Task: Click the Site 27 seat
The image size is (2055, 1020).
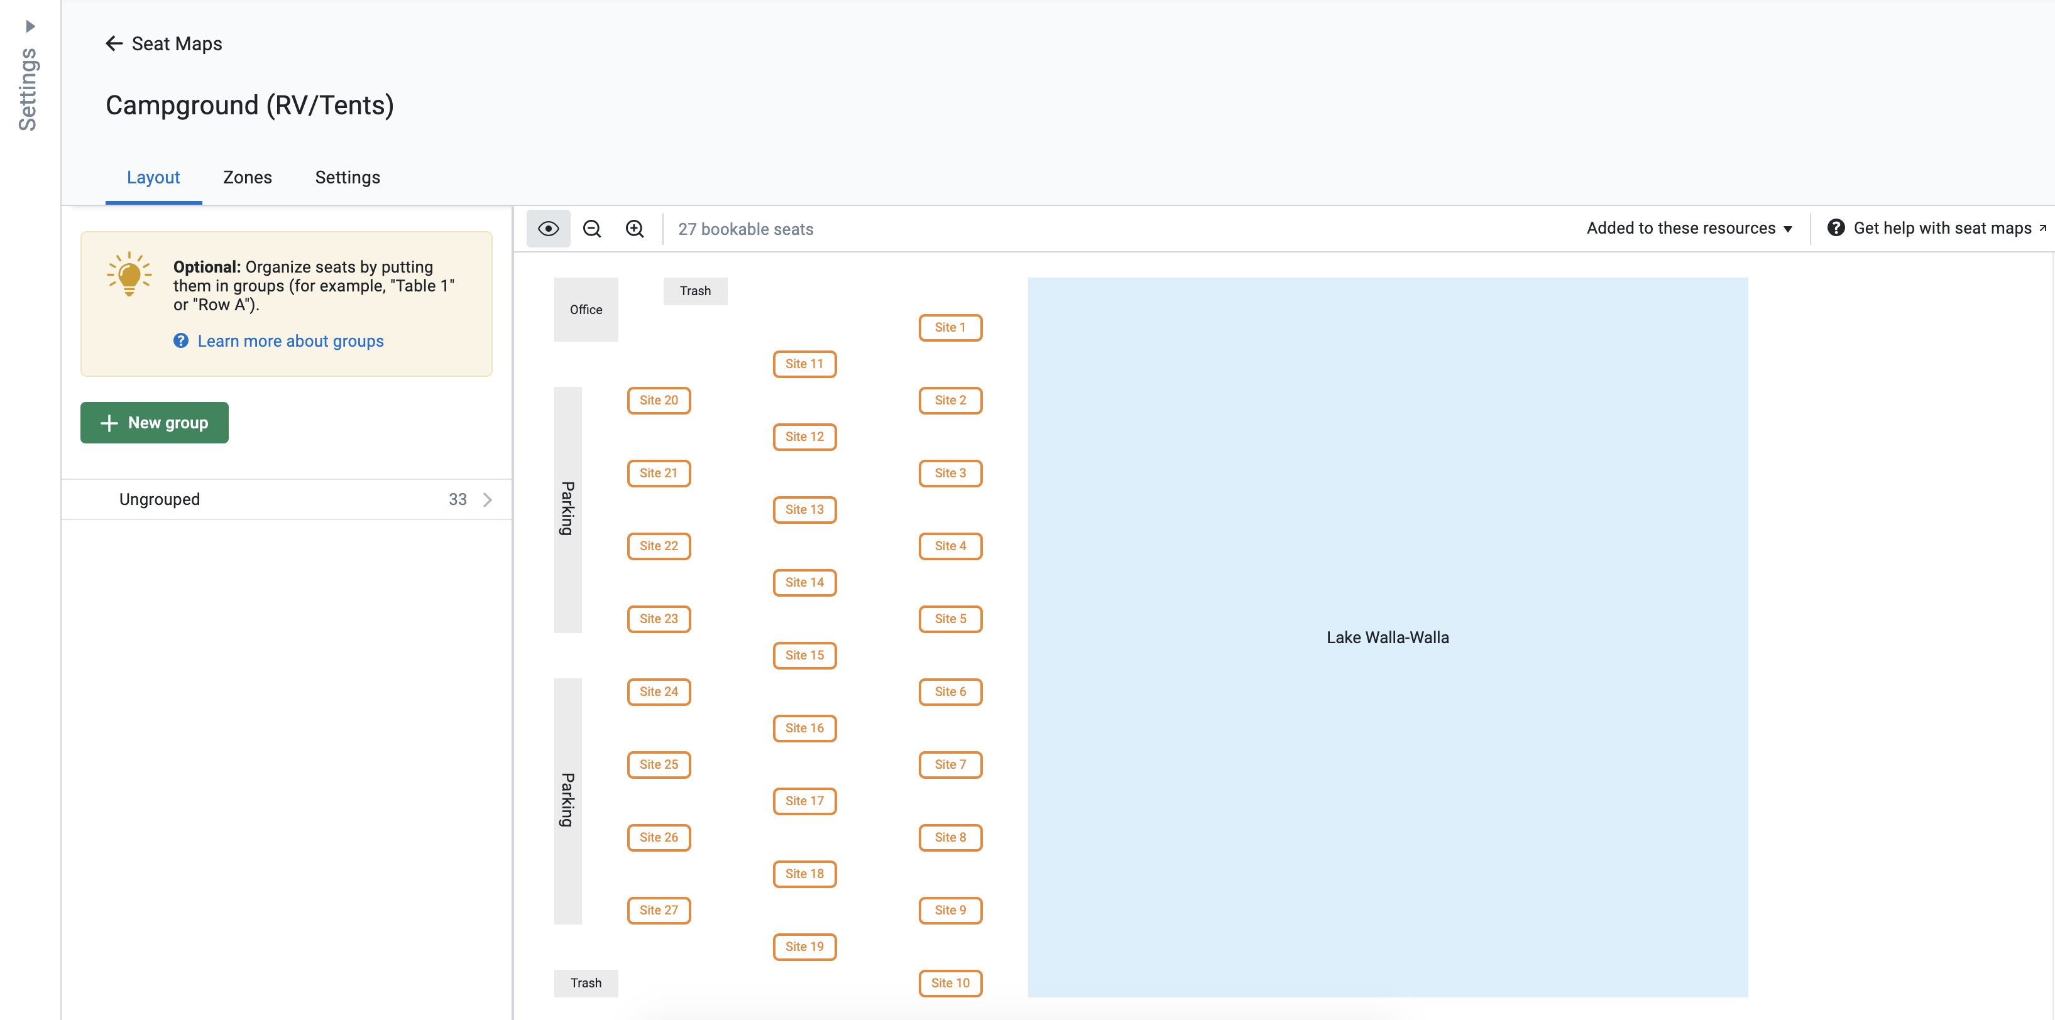Action: 658,910
